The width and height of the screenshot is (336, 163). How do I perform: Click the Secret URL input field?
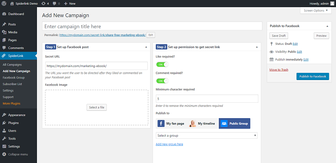coord(97,66)
